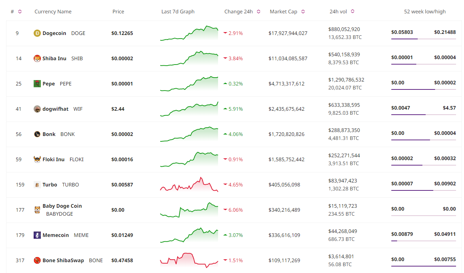Open the Dogecoin currency page link
This screenshot has width=464, height=273.
(x=55, y=33)
